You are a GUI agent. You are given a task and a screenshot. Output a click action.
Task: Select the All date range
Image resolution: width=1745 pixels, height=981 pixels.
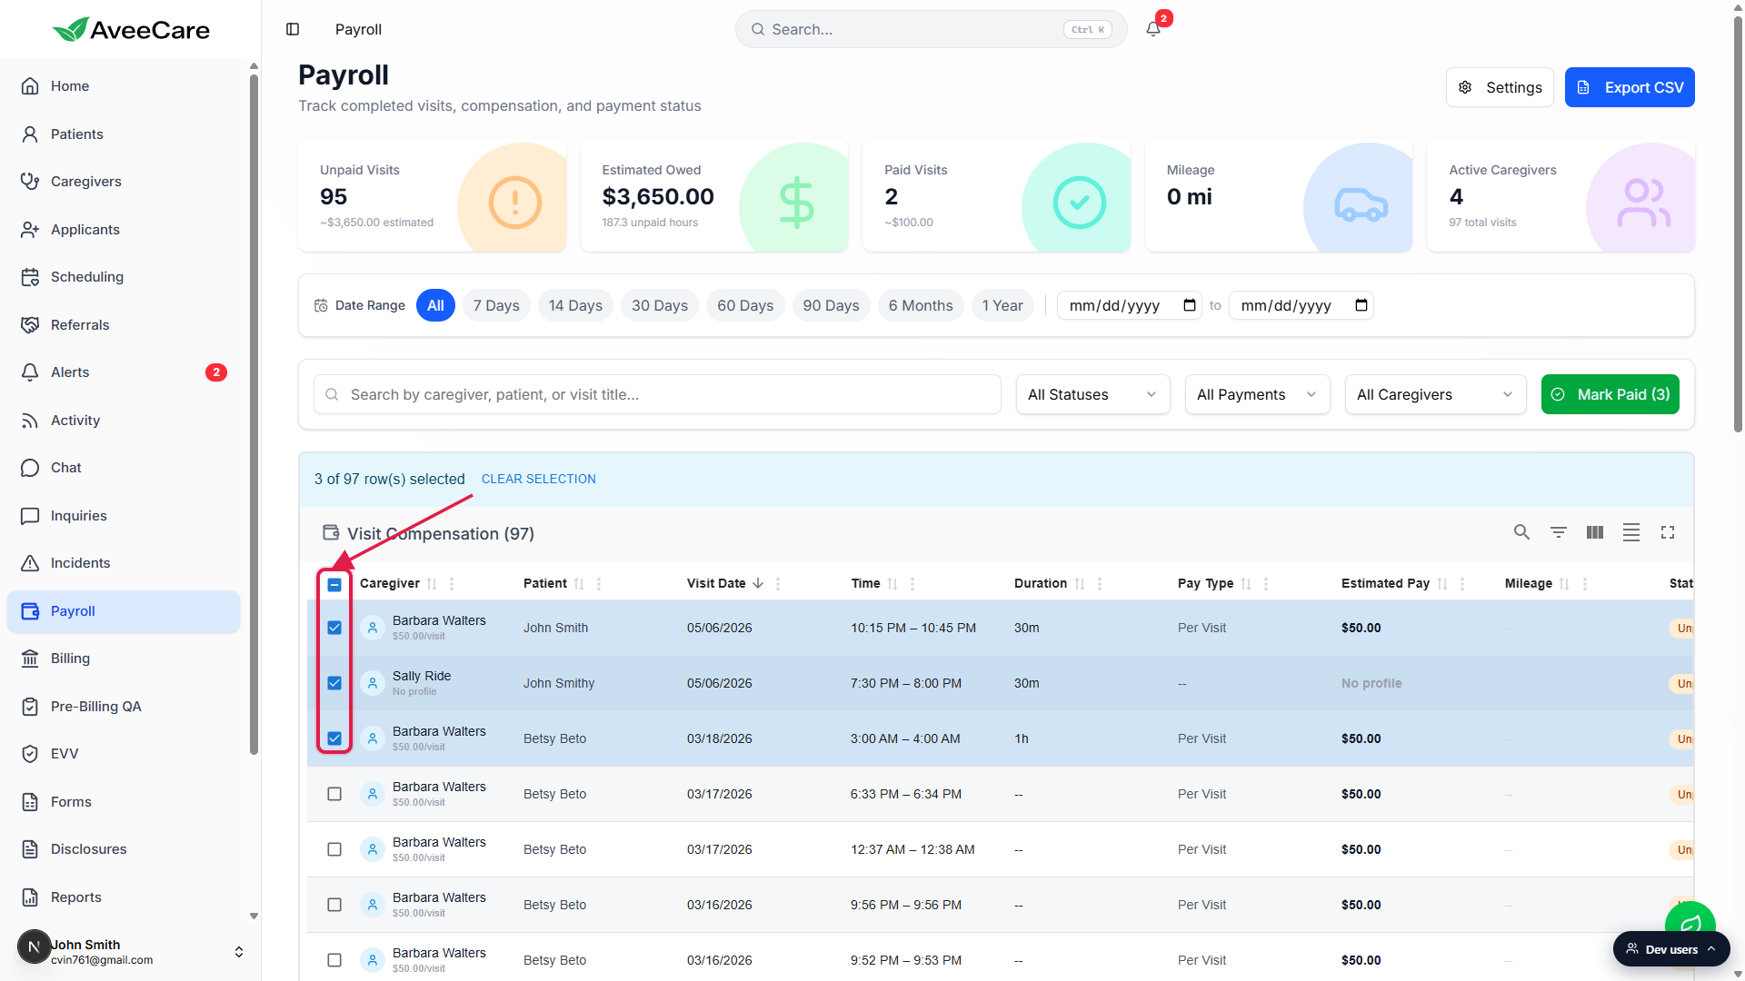[x=435, y=305]
